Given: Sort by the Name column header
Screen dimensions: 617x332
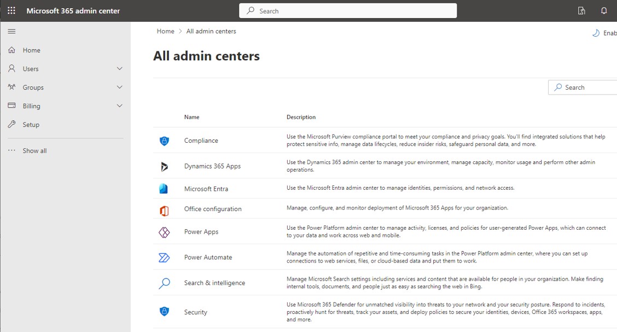Looking at the screenshot, I should coord(191,117).
